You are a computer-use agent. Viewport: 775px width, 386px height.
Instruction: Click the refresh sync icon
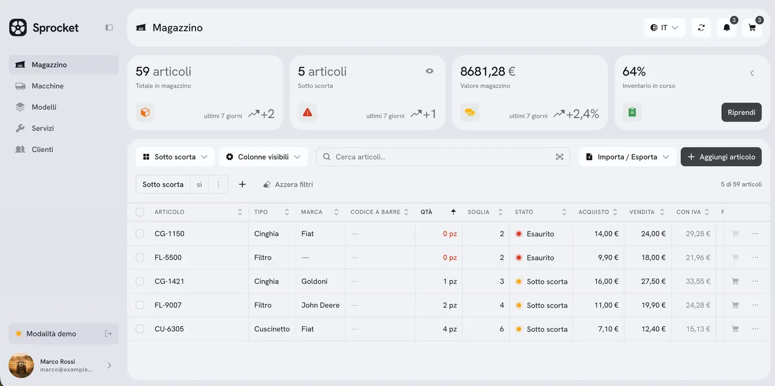[x=701, y=27]
